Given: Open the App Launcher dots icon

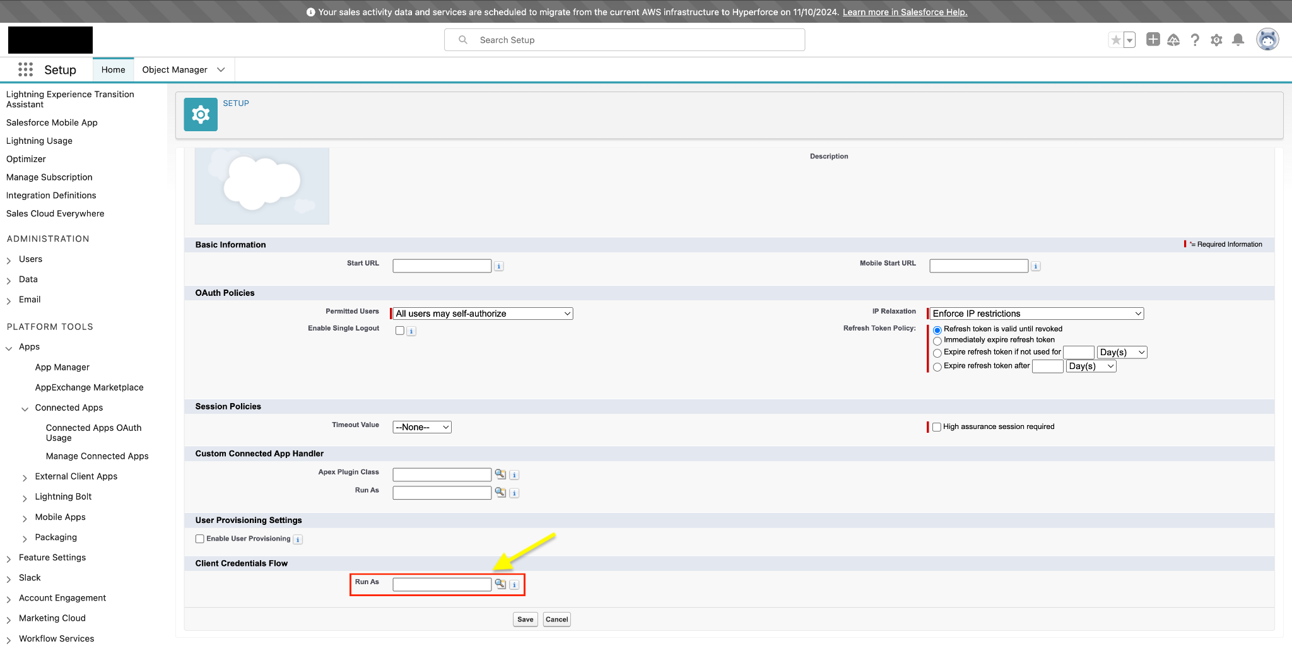Looking at the screenshot, I should pos(25,69).
